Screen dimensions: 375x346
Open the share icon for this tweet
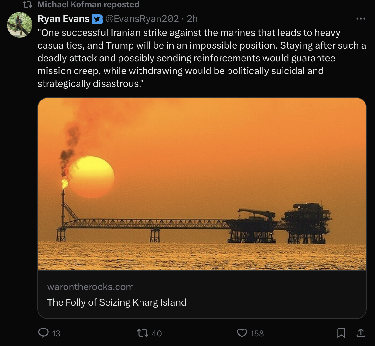click(361, 333)
